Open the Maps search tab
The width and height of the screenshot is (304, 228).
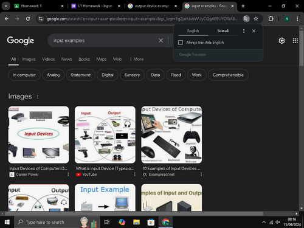click(102, 59)
